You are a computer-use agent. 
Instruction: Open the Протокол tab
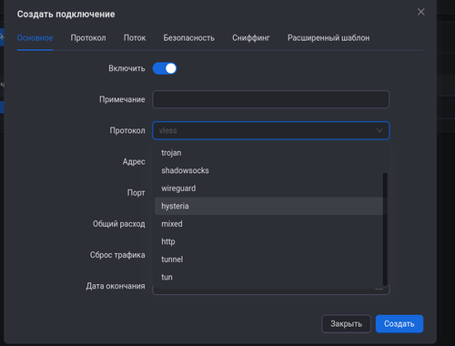click(x=88, y=38)
